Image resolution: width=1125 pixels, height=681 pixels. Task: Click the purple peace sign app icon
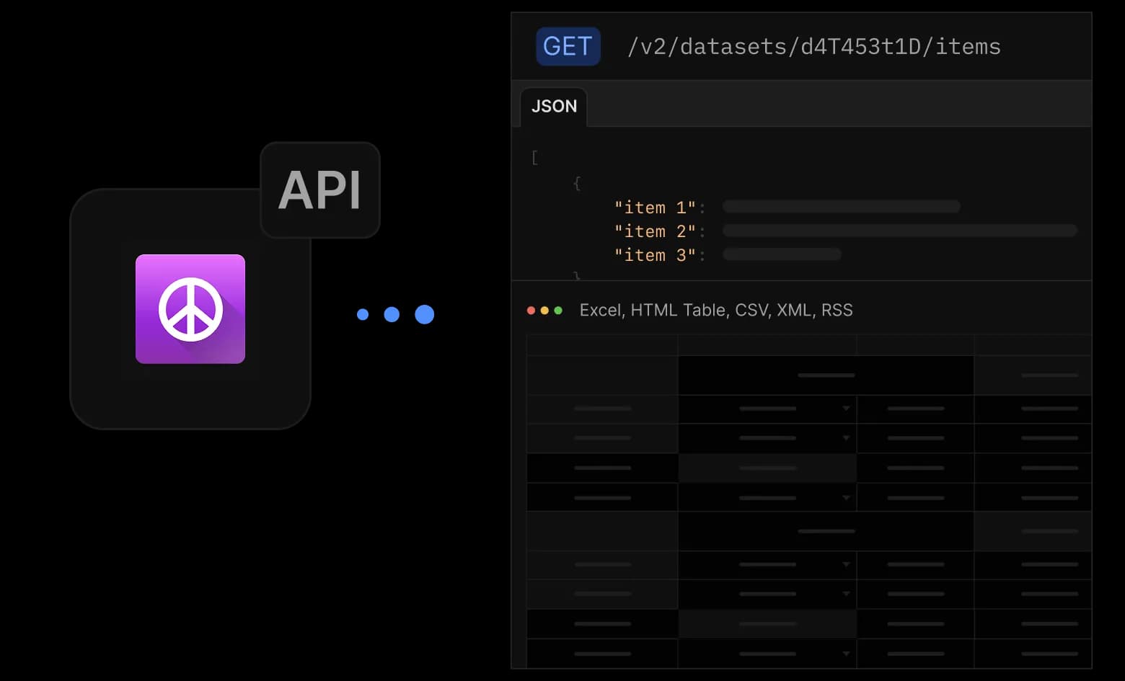point(190,309)
